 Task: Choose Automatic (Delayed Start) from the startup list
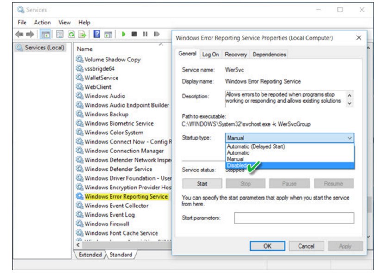tap(290, 146)
